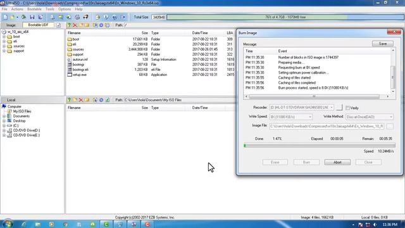The image size is (405, 228).
Task: Expand the support folder in image tree
Action: coord(4,51)
